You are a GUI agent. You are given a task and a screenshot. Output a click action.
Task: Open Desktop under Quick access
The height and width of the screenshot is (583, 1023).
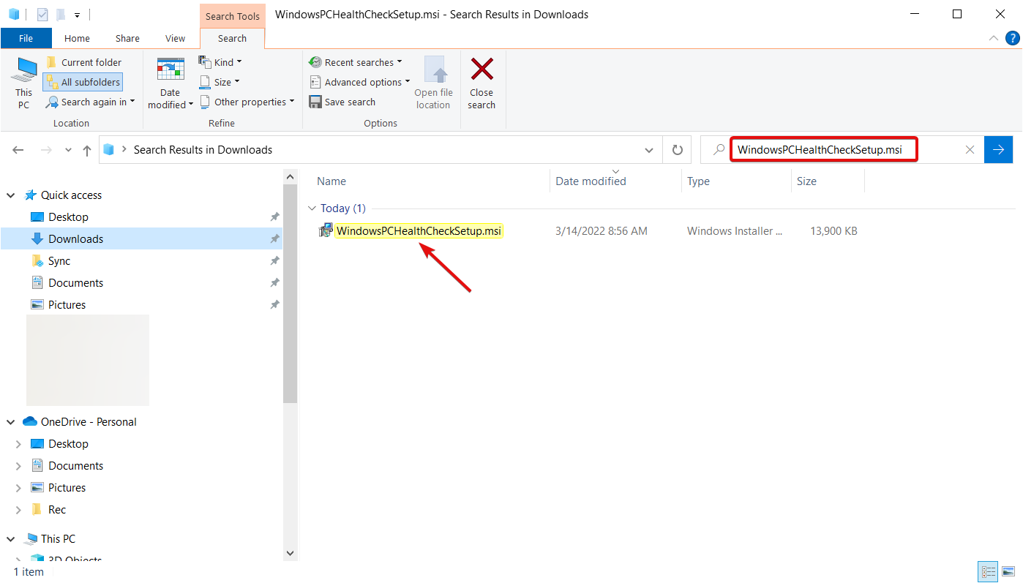click(x=68, y=217)
